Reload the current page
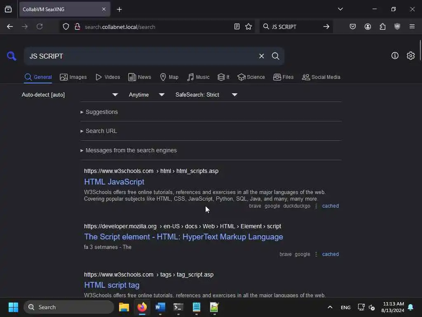Image resolution: width=422 pixels, height=317 pixels. coord(40,27)
